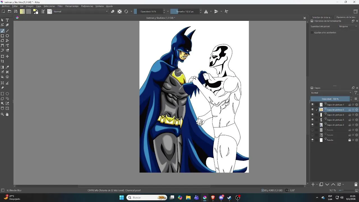Select the Pan hand tool
The width and height of the screenshot is (359, 202).
pyautogui.click(x=7, y=114)
